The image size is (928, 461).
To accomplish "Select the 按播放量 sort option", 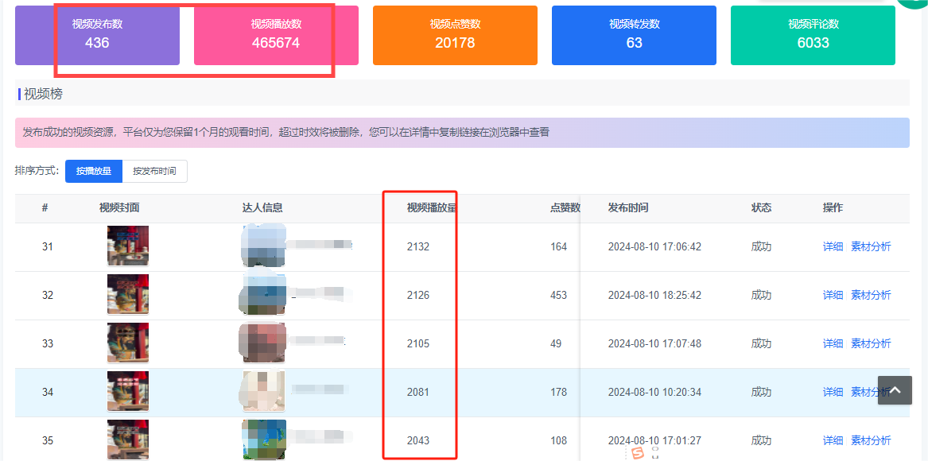I will tap(94, 171).
